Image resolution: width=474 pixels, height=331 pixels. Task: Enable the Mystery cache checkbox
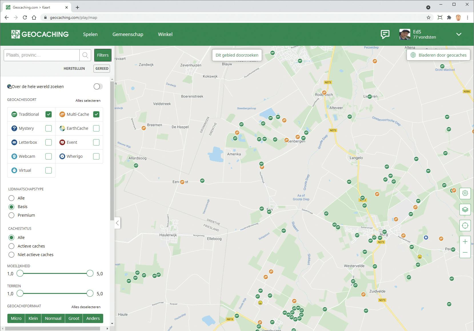pyautogui.click(x=49, y=128)
